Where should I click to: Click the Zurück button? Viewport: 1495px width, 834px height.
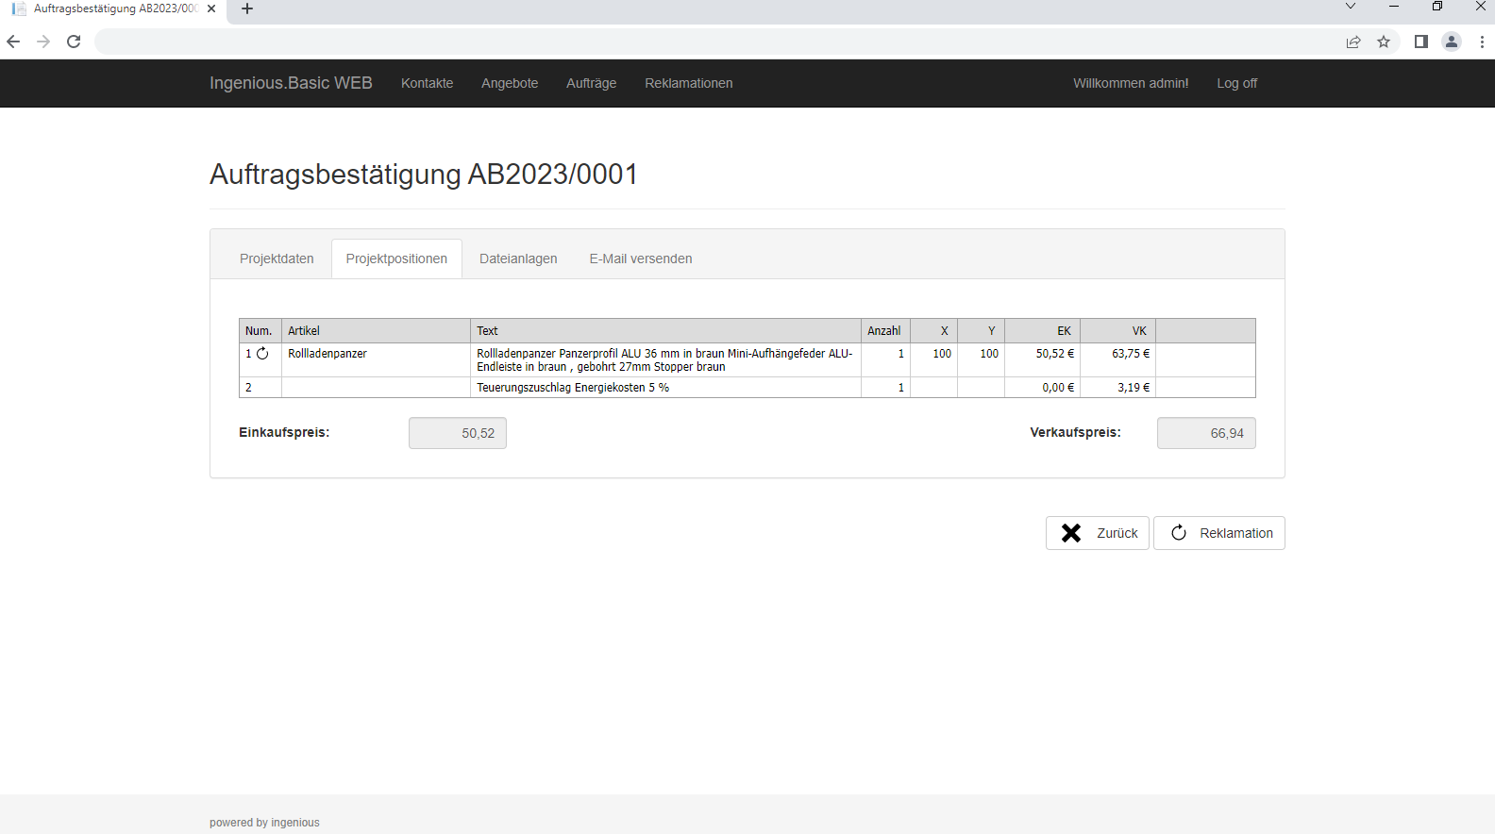coord(1098,533)
